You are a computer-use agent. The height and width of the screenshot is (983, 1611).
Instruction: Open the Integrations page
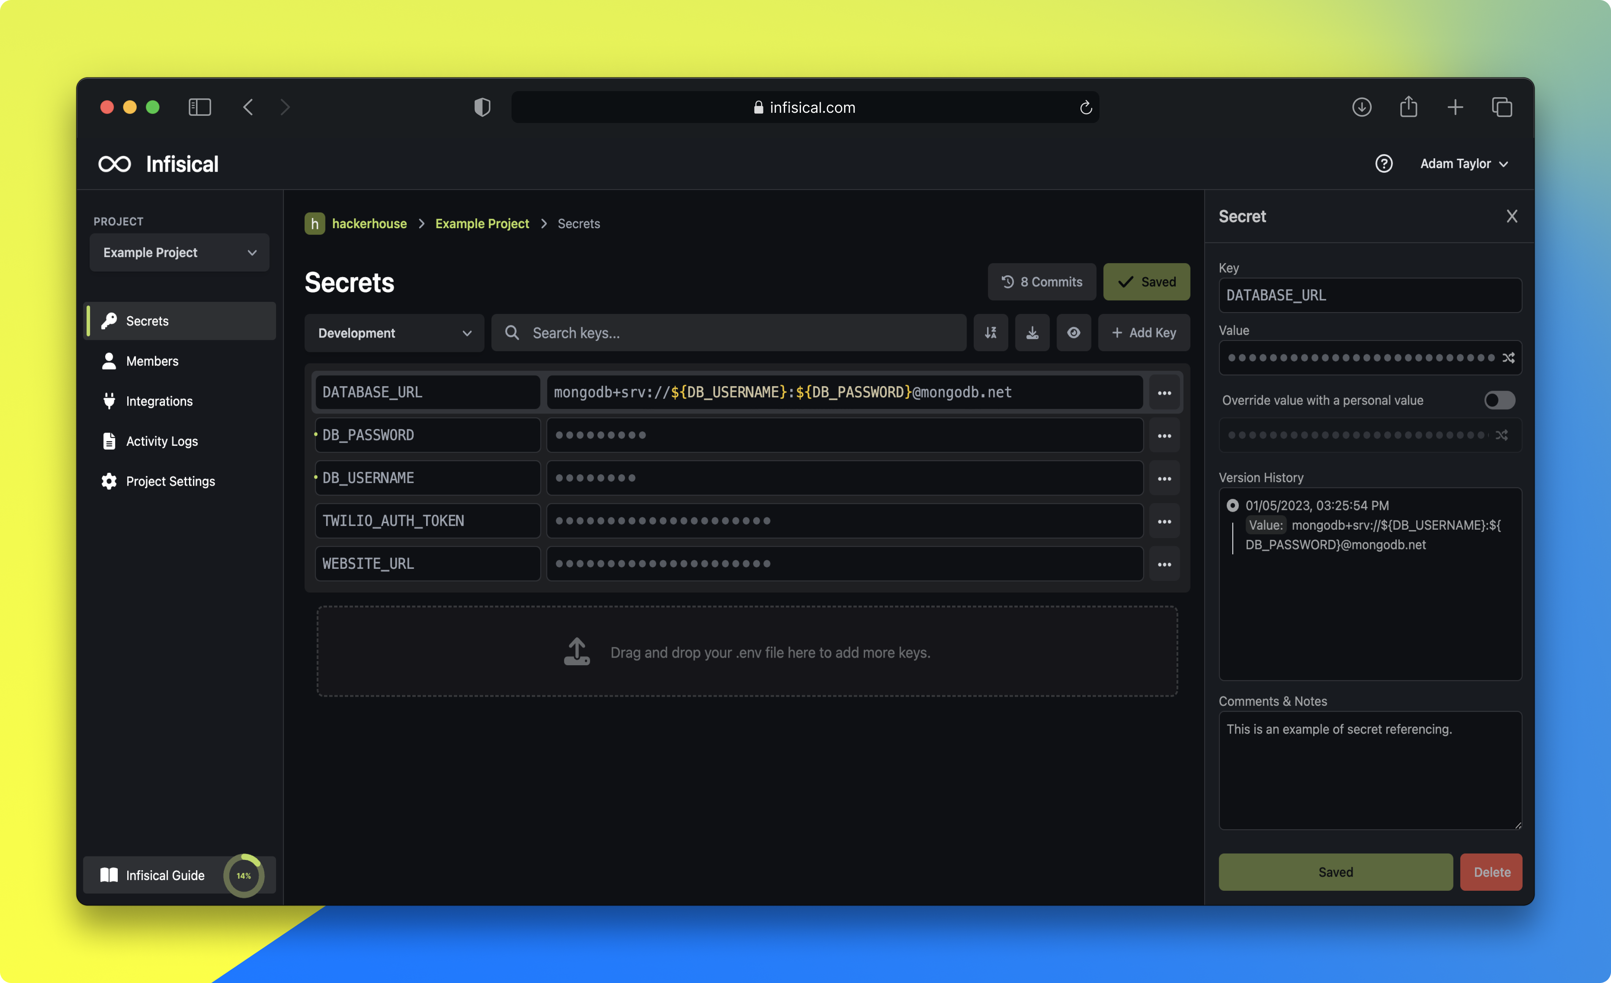pos(159,401)
